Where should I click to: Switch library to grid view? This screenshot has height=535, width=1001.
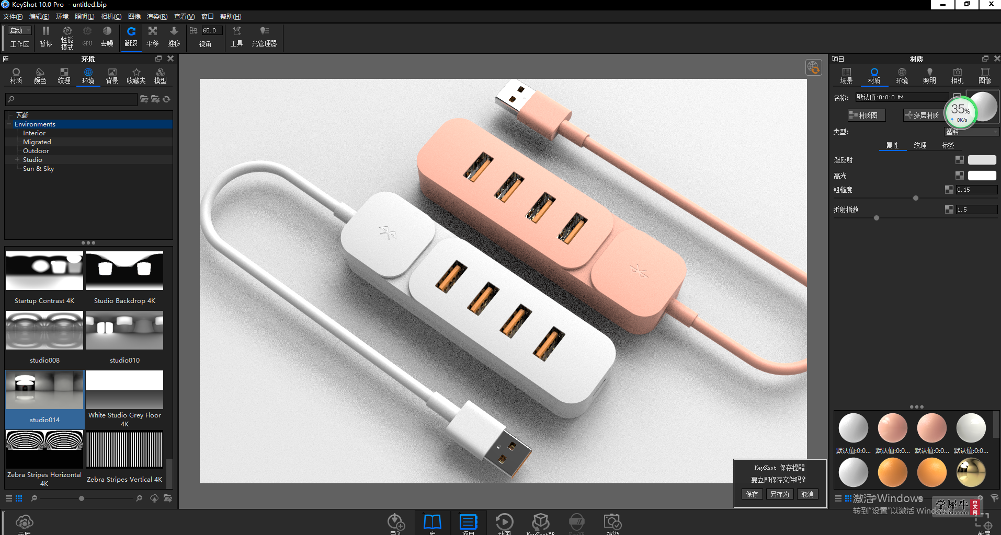[x=19, y=498]
